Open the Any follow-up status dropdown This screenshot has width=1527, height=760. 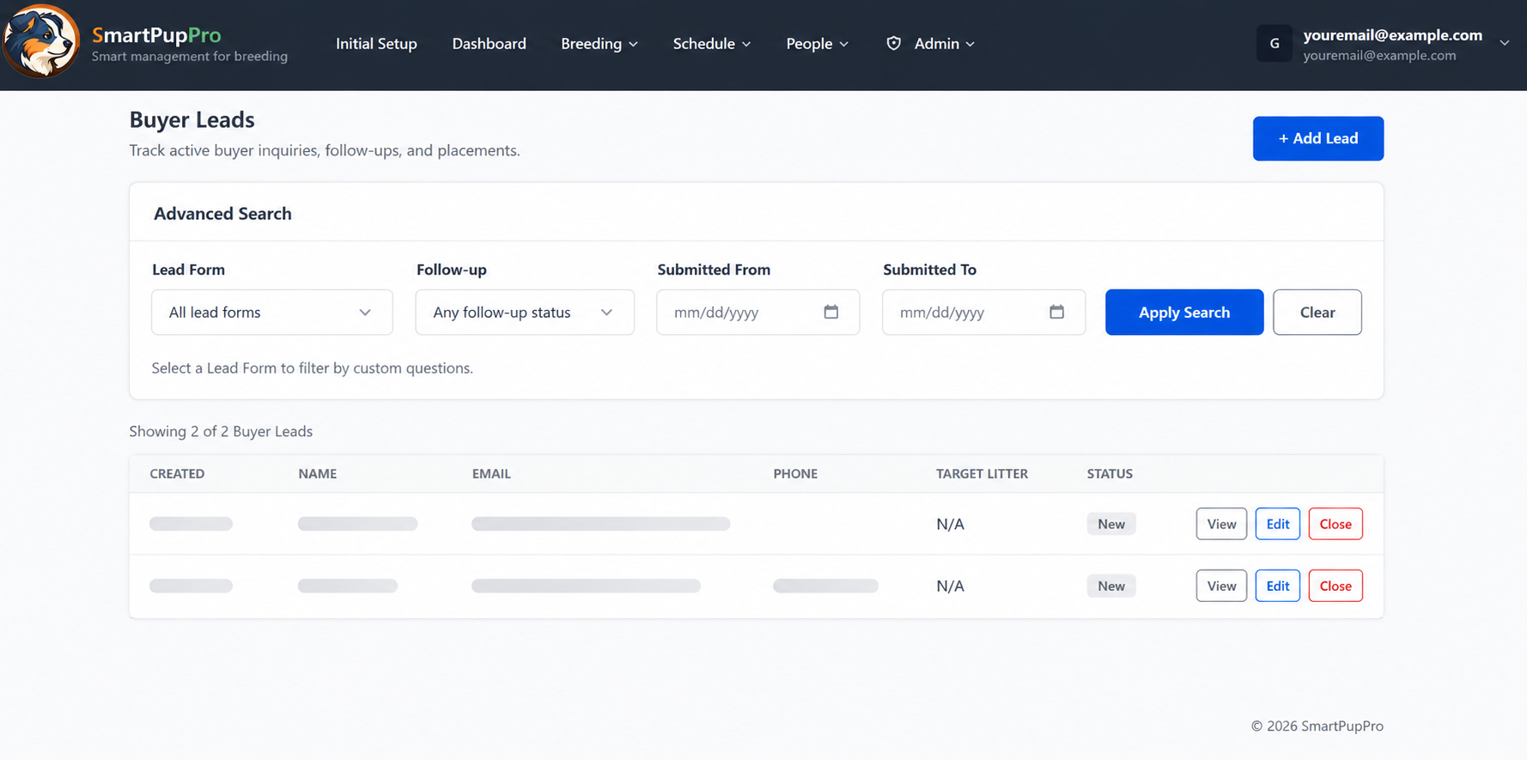(525, 313)
